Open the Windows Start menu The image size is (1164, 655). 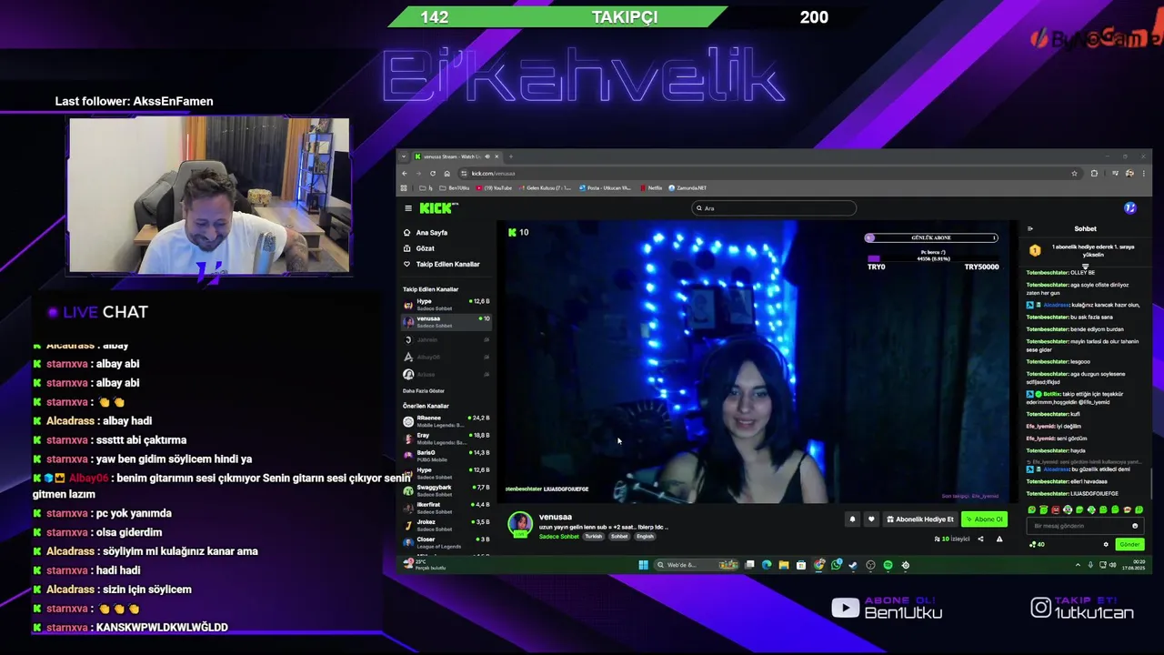click(643, 565)
